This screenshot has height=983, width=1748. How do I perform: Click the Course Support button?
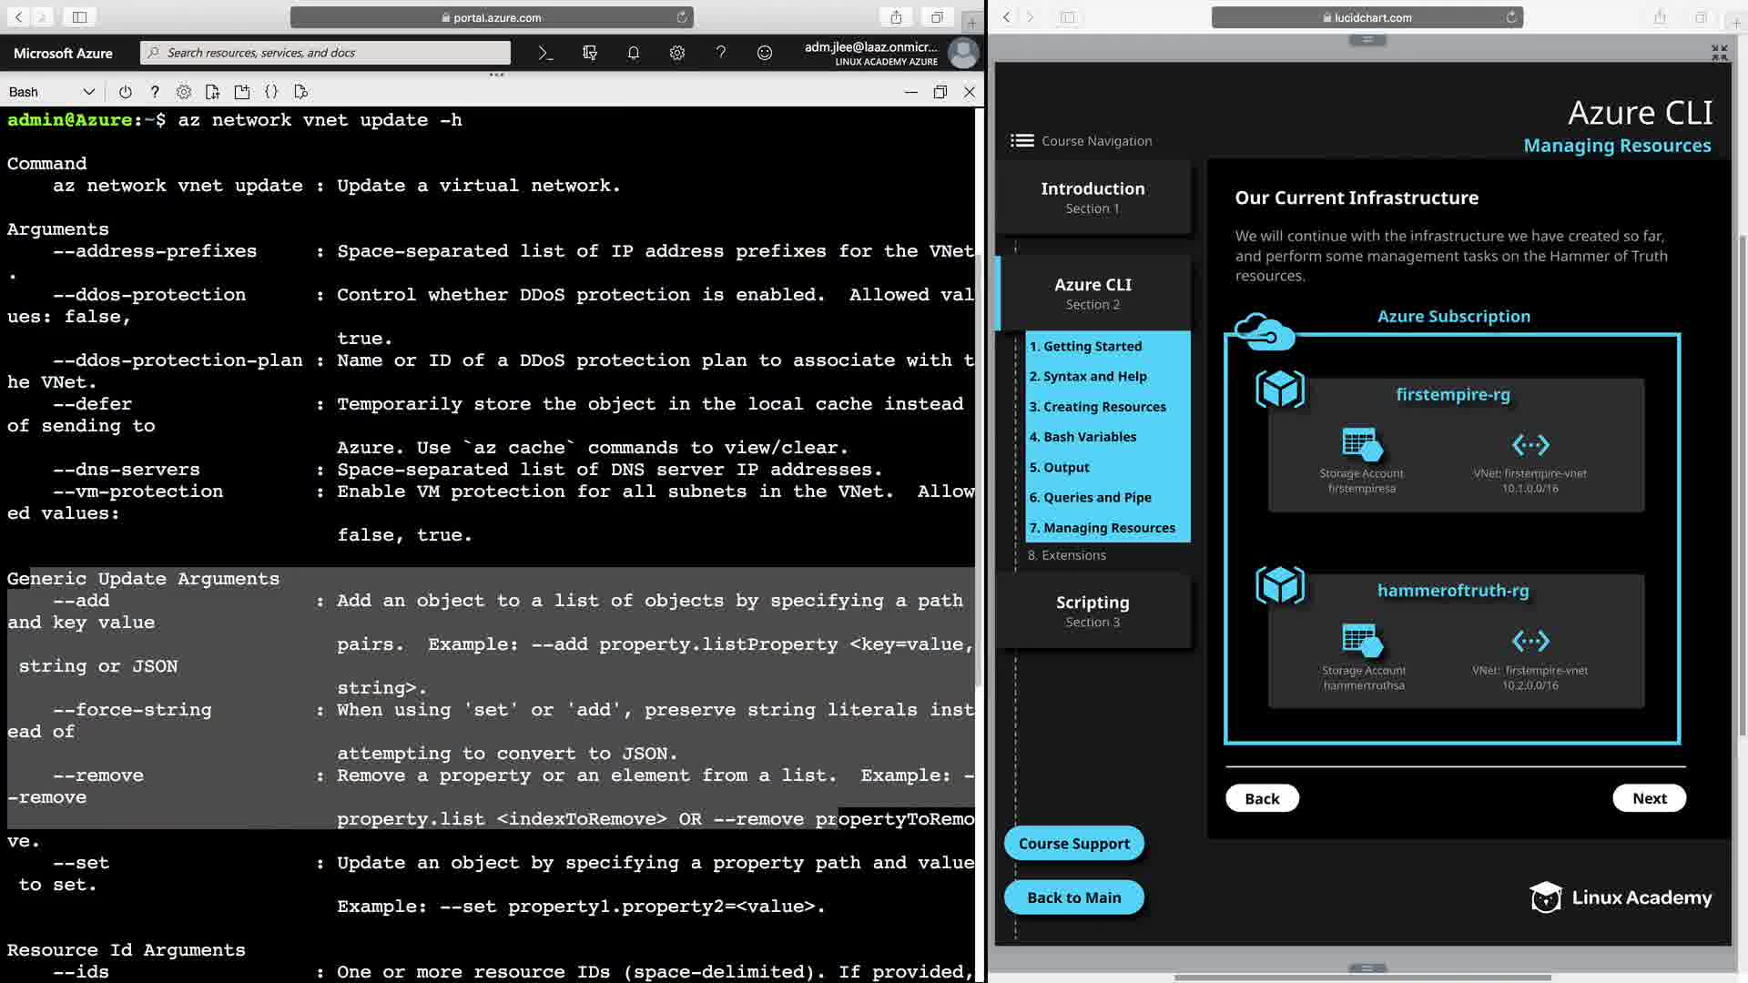point(1073,844)
